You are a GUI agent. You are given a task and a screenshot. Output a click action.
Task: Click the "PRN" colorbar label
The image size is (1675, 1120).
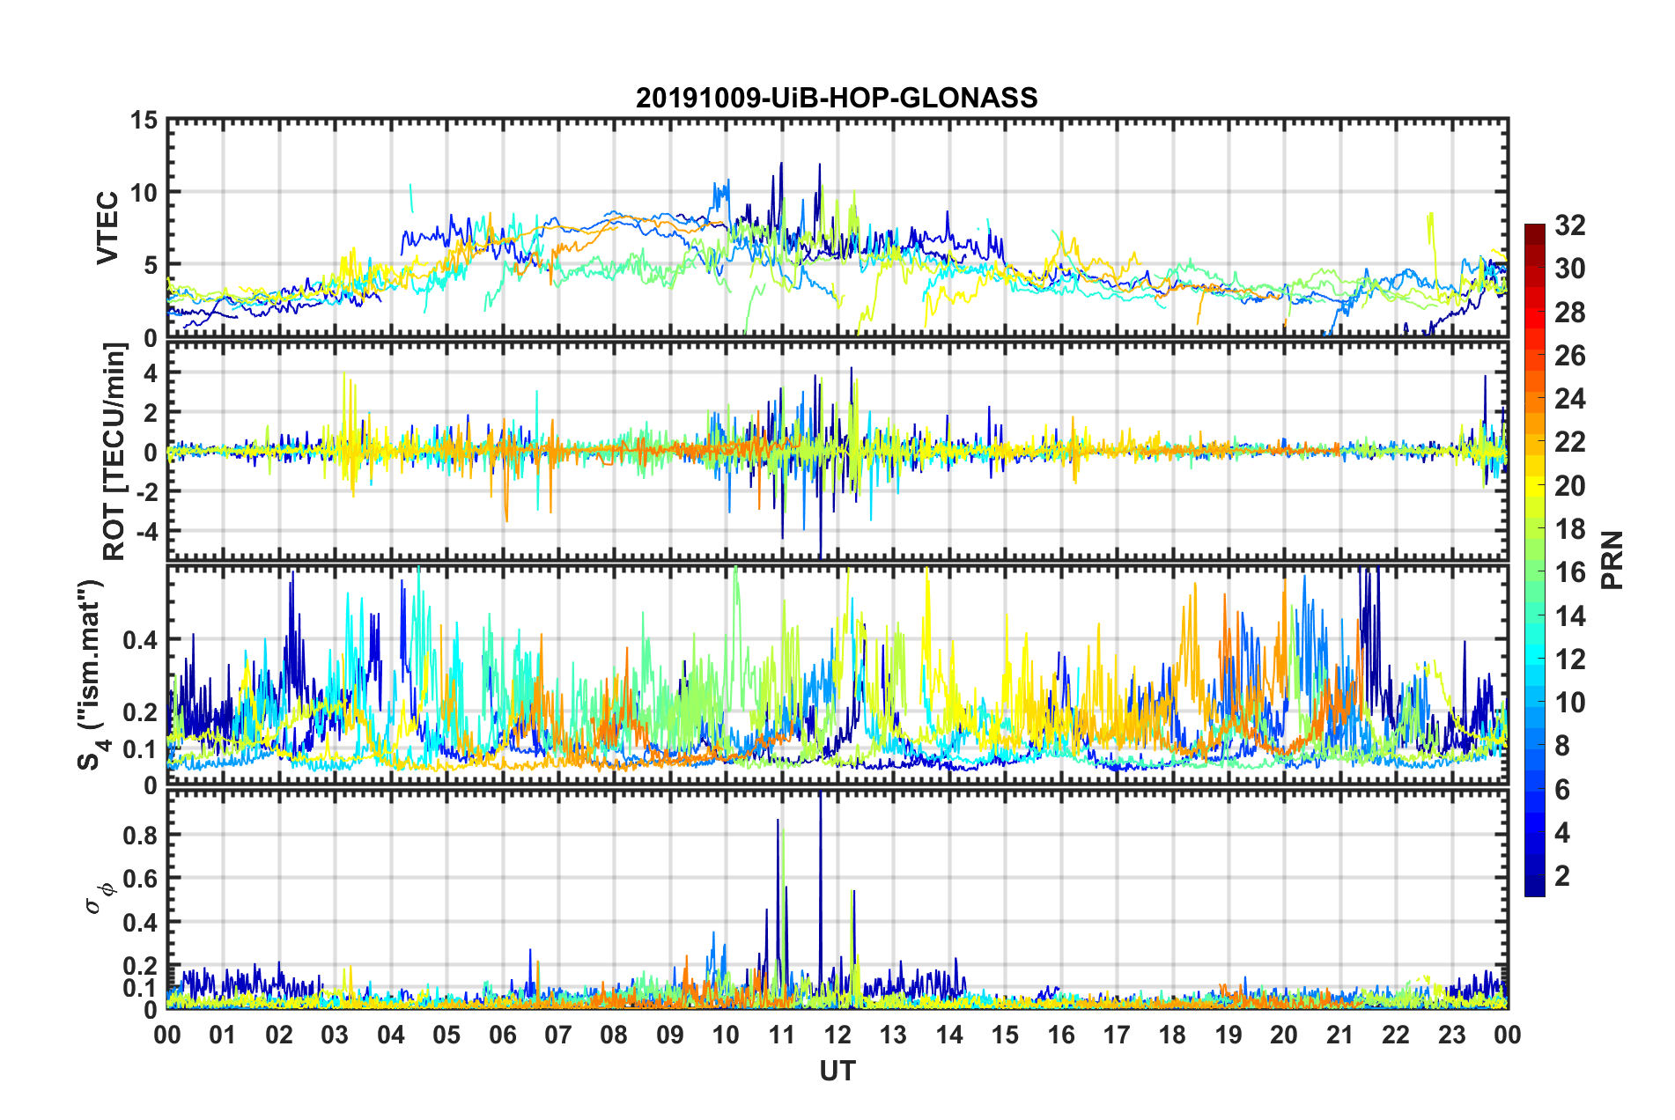coord(1612,560)
